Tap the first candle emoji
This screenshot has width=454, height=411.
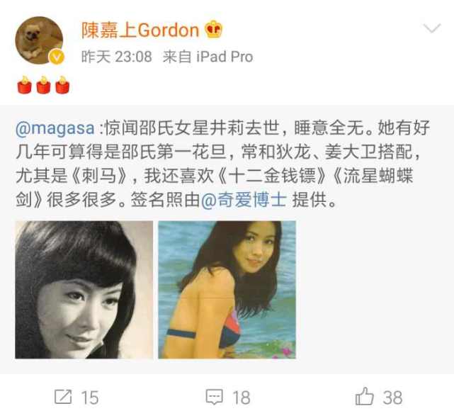(x=24, y=85)
